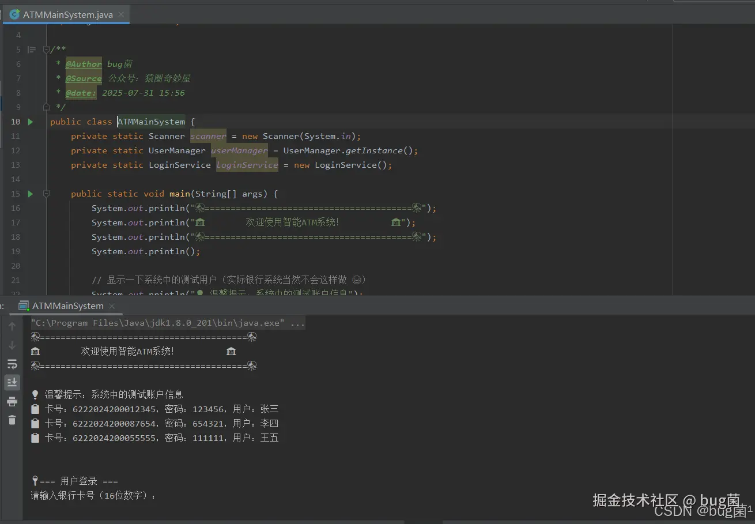Viewport: 755px width, 524px height.
Task: Click console card number 6222024200012345 for 张三
Action: click(114, 409)
